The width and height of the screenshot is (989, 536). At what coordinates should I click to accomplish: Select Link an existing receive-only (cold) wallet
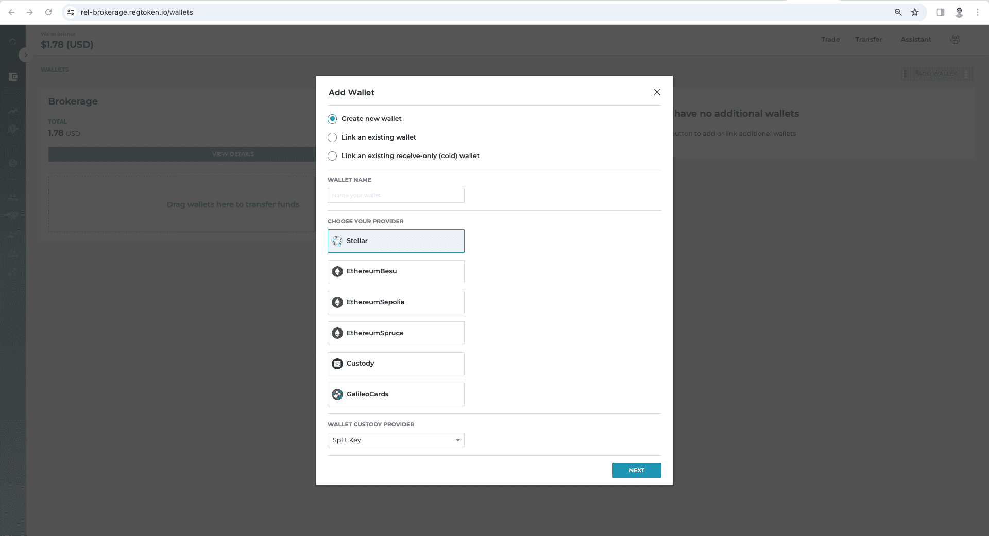(332, 156)
